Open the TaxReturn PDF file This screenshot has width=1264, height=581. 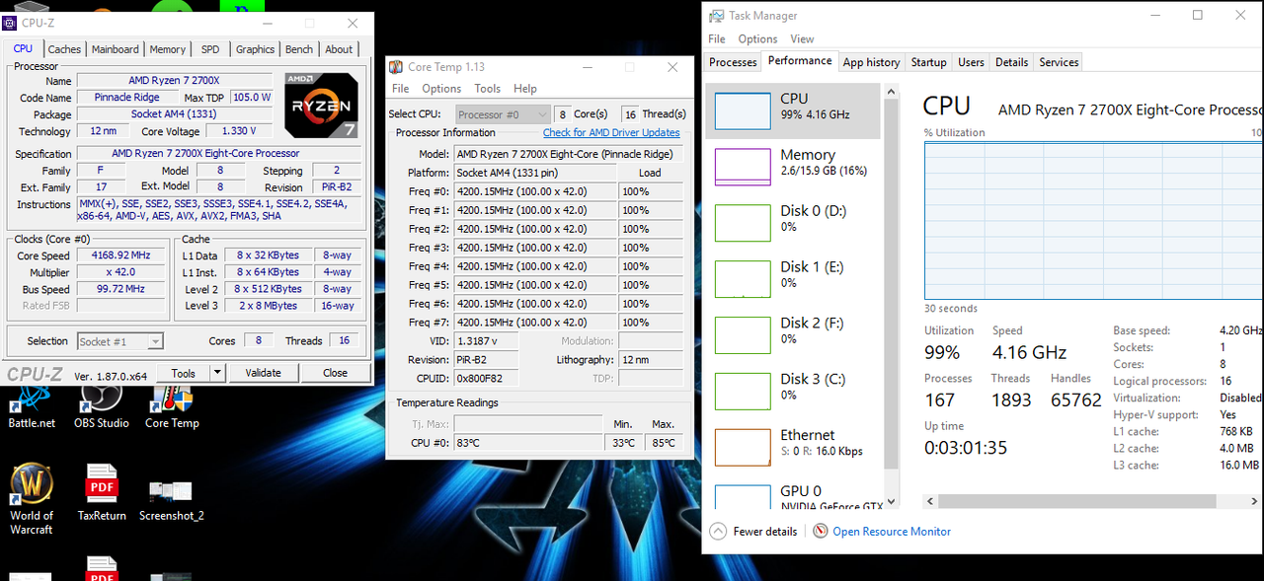(102, 493)
